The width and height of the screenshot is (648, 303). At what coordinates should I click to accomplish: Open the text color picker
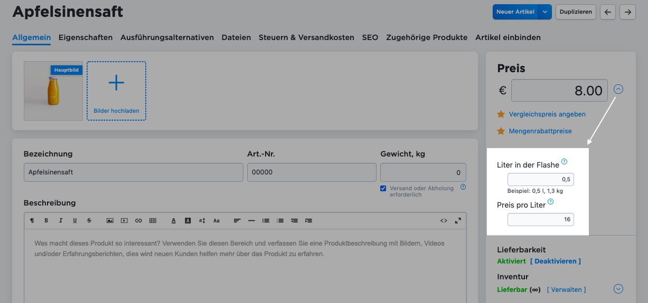coord(173,221)
